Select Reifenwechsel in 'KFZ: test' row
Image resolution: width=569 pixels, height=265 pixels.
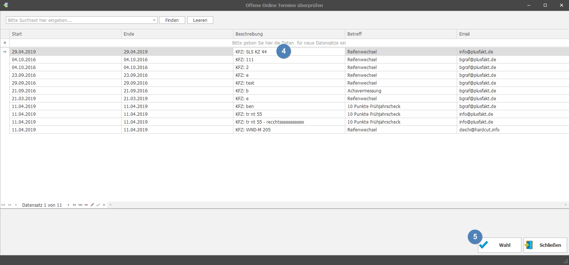coord(401,83)
